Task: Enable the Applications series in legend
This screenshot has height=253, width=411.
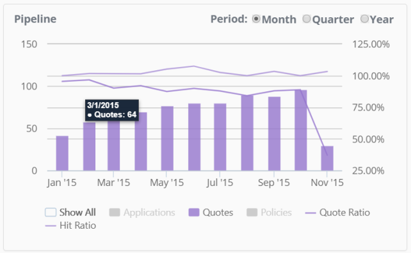Action: 115,213
